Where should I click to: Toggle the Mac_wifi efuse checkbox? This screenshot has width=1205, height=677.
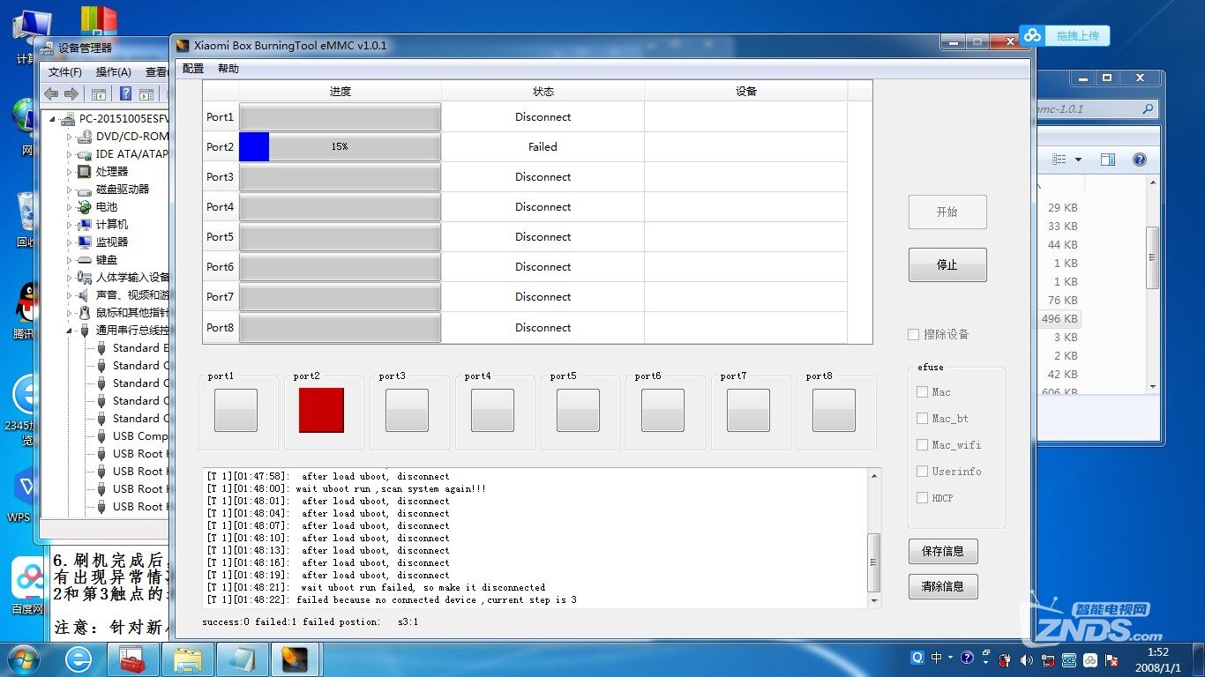pyautogui.click(x=922, y=445)
